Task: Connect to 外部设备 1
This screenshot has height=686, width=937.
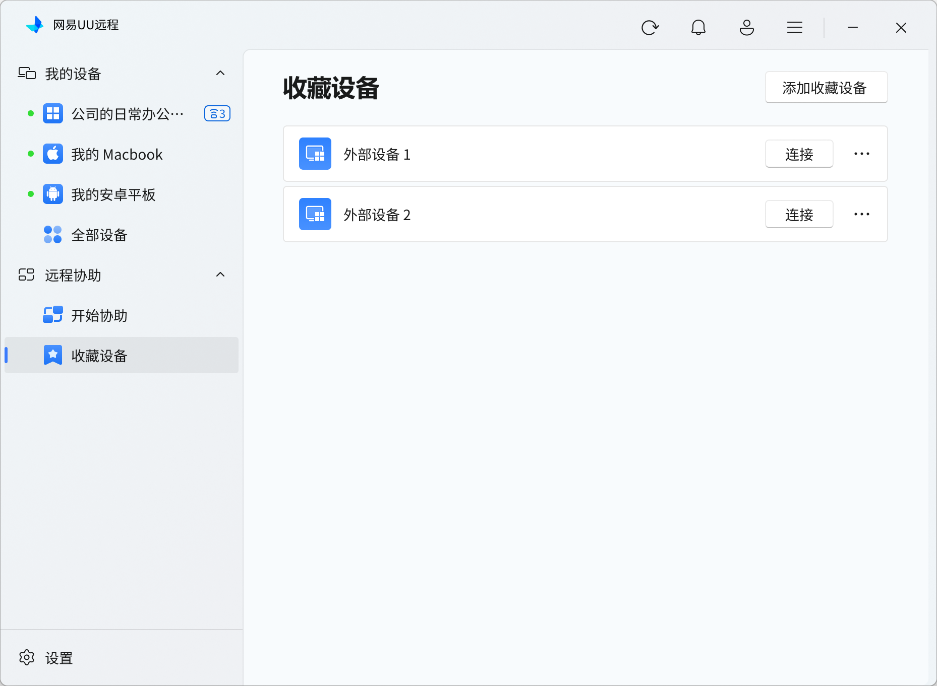Action: point(799,154)
